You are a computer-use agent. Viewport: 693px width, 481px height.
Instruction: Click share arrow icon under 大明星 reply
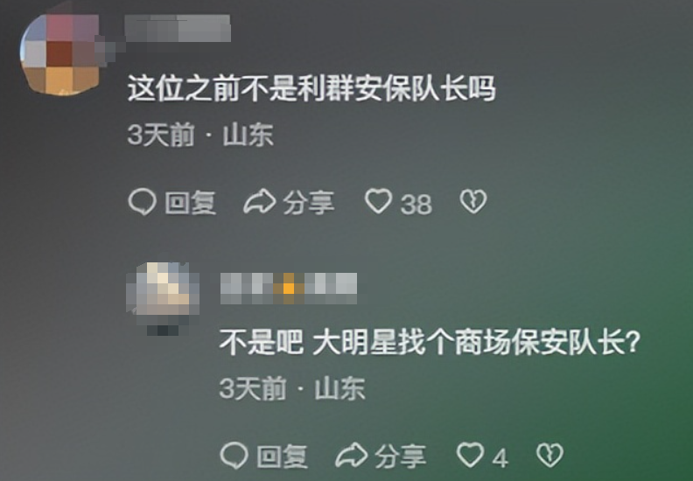tap(352, 455)
